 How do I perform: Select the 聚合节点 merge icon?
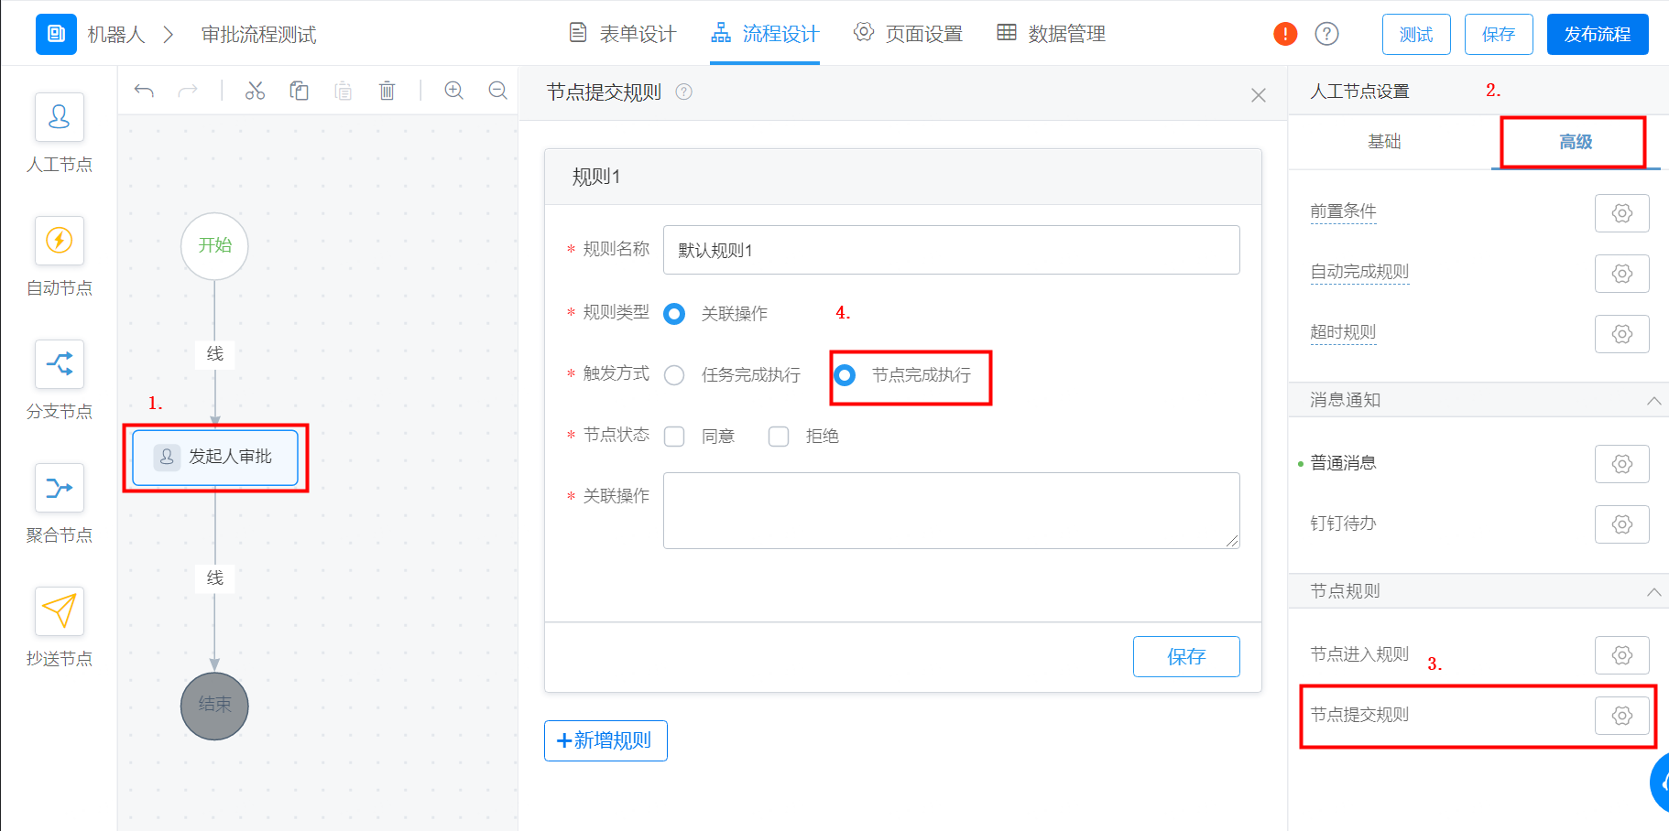tap(60, 488)
